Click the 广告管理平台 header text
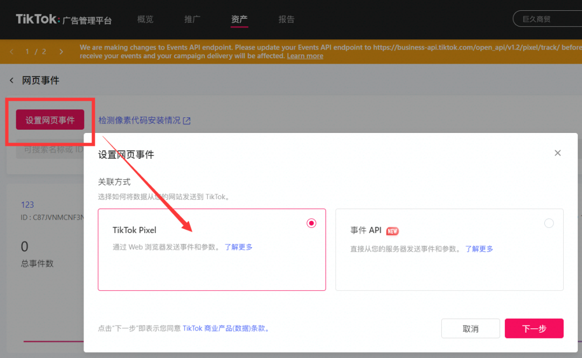582x358 pixels. (87, 20)
